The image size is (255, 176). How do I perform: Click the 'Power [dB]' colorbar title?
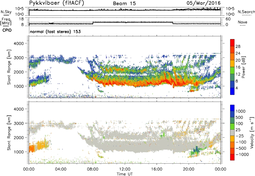click(x=244, y=67)
